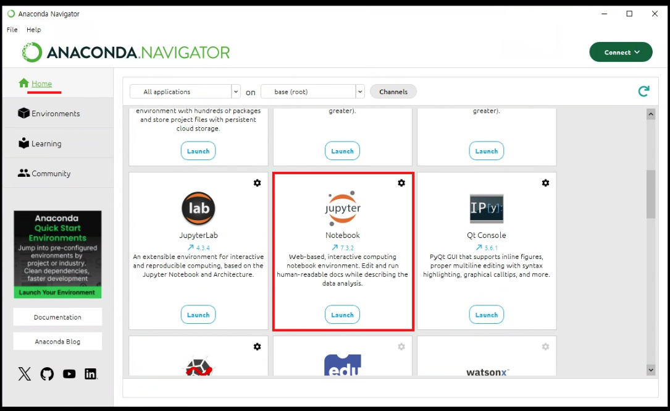Image resolution: width=670 pixels, height=411 pixels.
Task: Open the GitHub social icon
Action: coord(47,374)
